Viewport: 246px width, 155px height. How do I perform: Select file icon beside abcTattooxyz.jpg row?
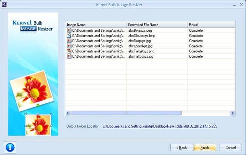click(x=69, y=56)
